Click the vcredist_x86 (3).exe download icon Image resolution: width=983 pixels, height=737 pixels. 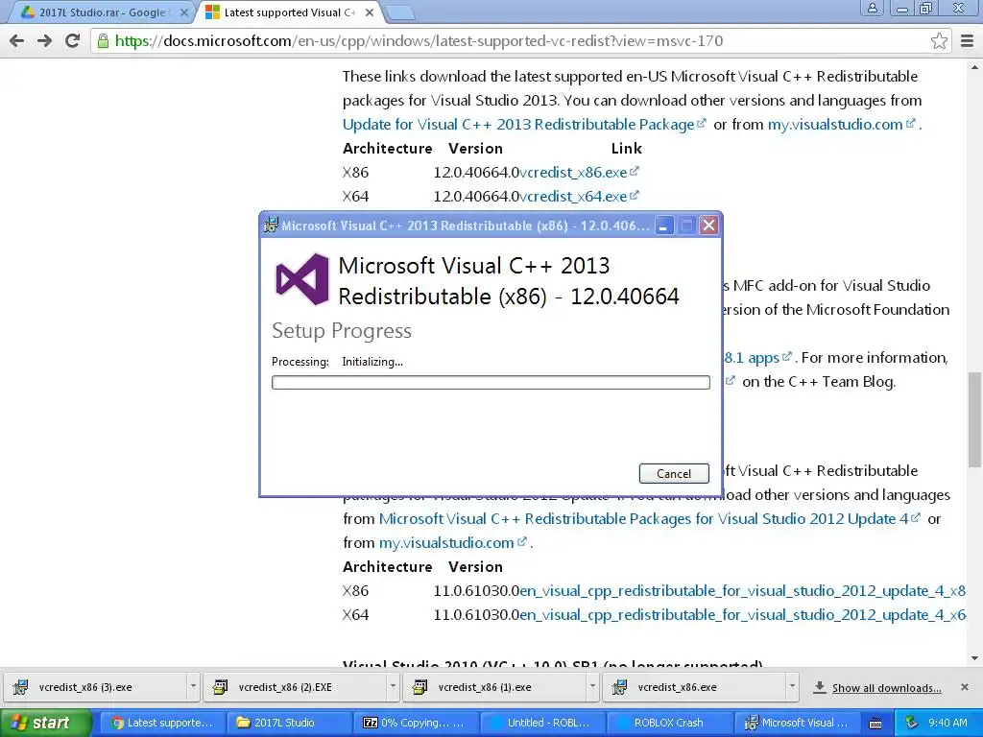(x=21, y=687)
